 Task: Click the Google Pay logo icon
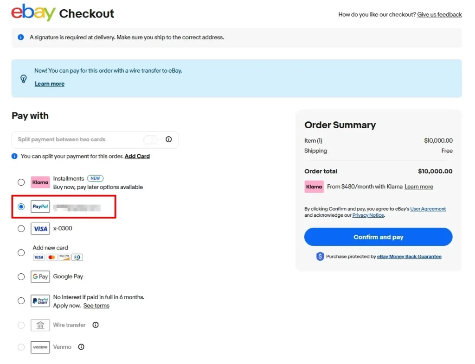(x=40, y=276)
